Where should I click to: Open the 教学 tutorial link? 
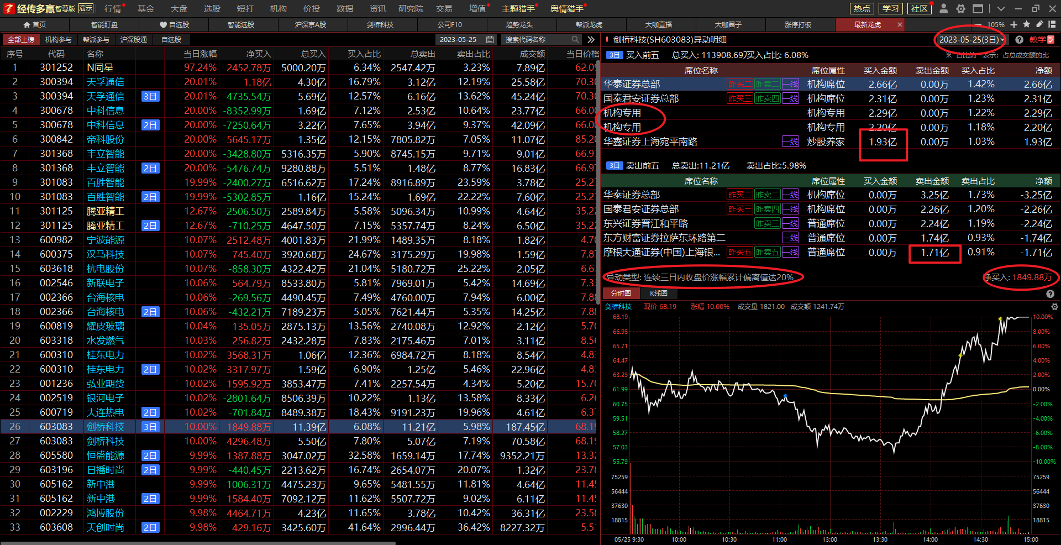click(1042, 39)
